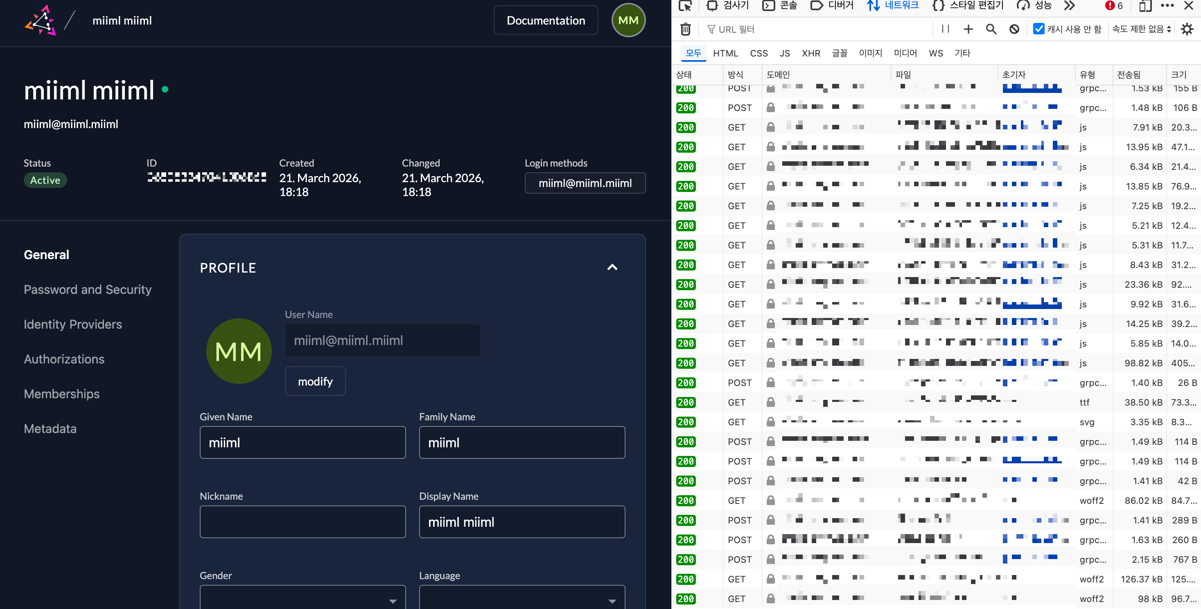Open the Language dropdown
Viewport: 1201px width, 609px height.
click(x=522, y=597)
